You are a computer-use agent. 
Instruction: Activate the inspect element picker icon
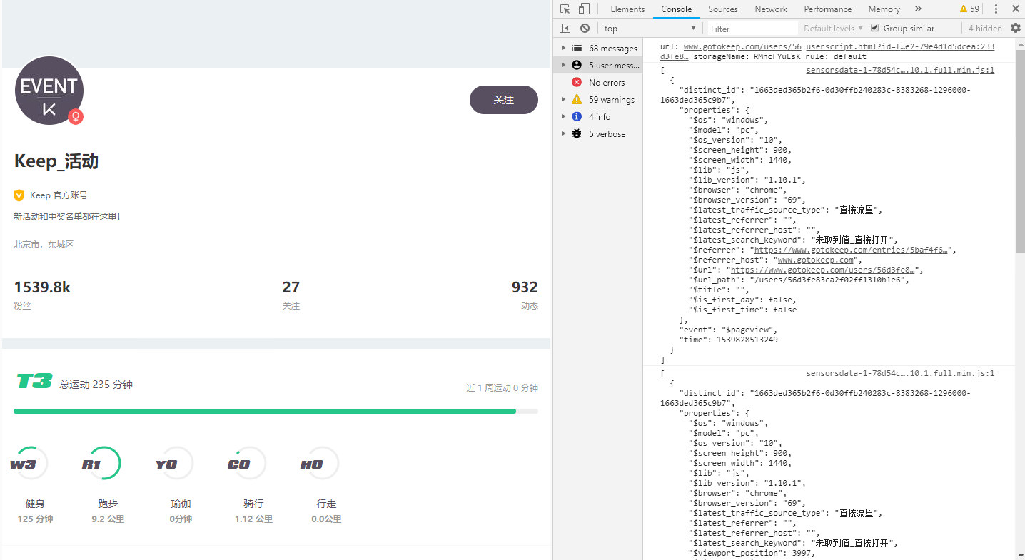[565, 9]
